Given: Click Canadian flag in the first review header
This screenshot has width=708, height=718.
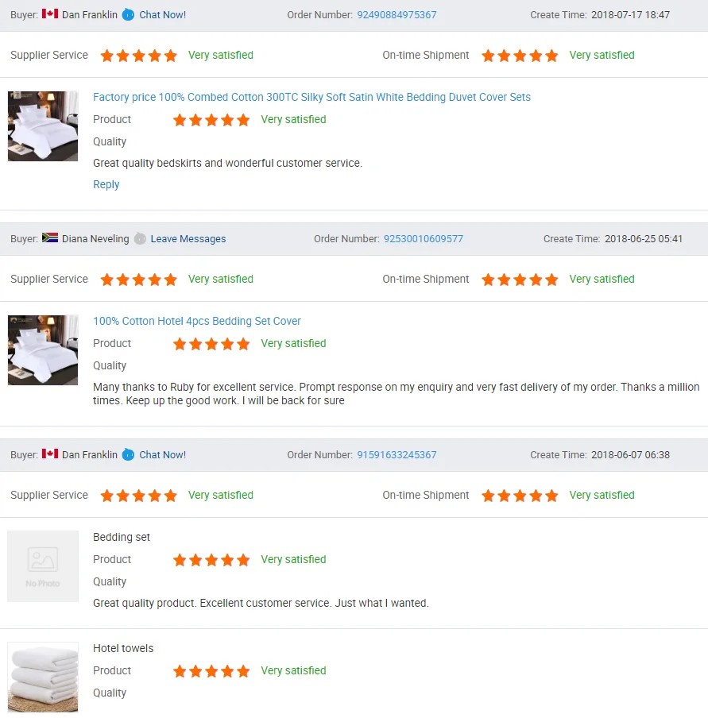Looking at the screenshot, I should [x=50, y=14].
